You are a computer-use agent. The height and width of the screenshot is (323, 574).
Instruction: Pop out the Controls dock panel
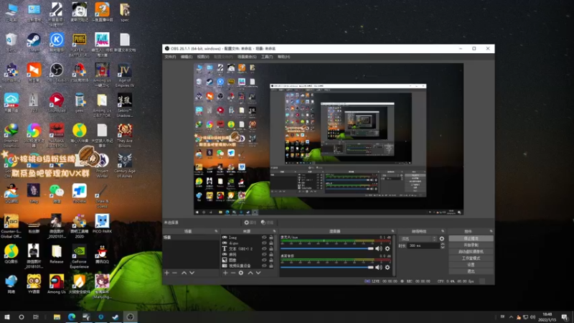click(x=491, y=231)
